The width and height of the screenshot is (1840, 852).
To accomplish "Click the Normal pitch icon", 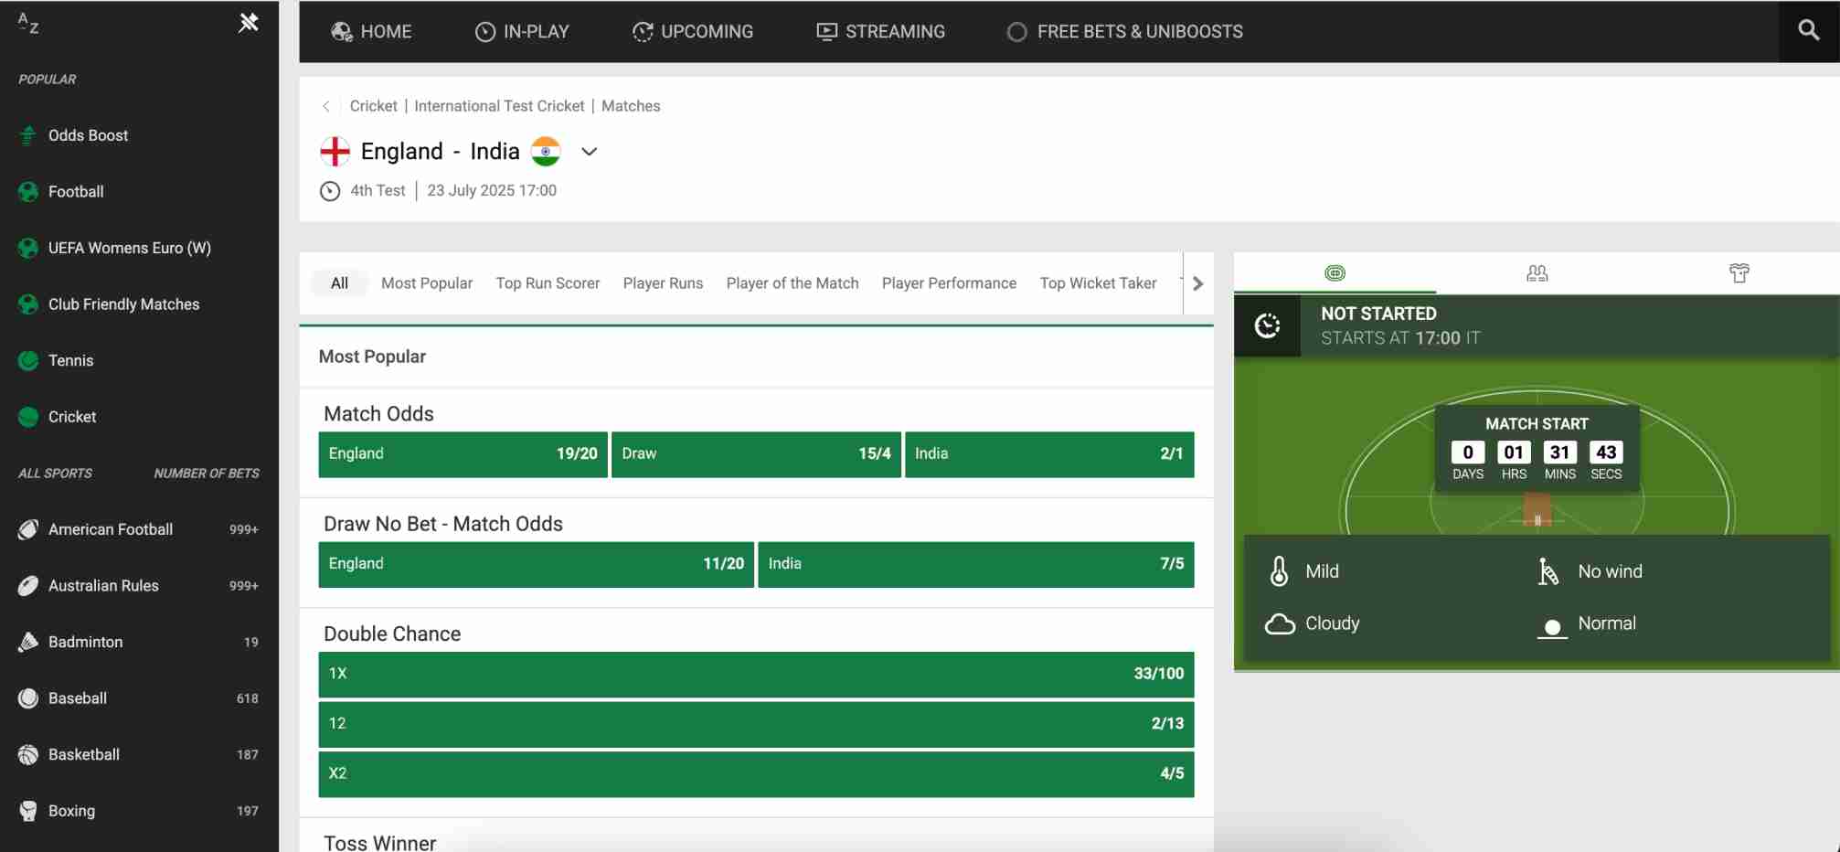I will click(x=1552, y=627).
